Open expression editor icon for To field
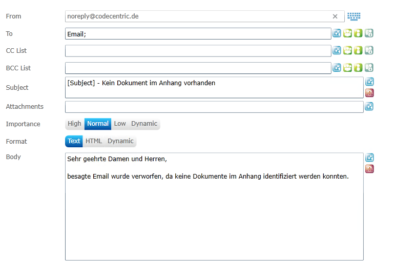The width and height of the screenshot is (394, 272). (x=337, y=33)
